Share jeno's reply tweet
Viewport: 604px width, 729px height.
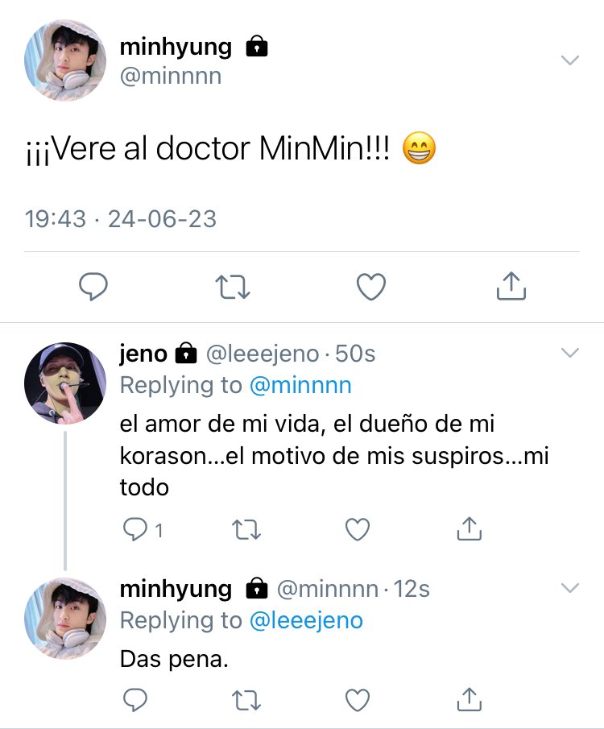470,528
